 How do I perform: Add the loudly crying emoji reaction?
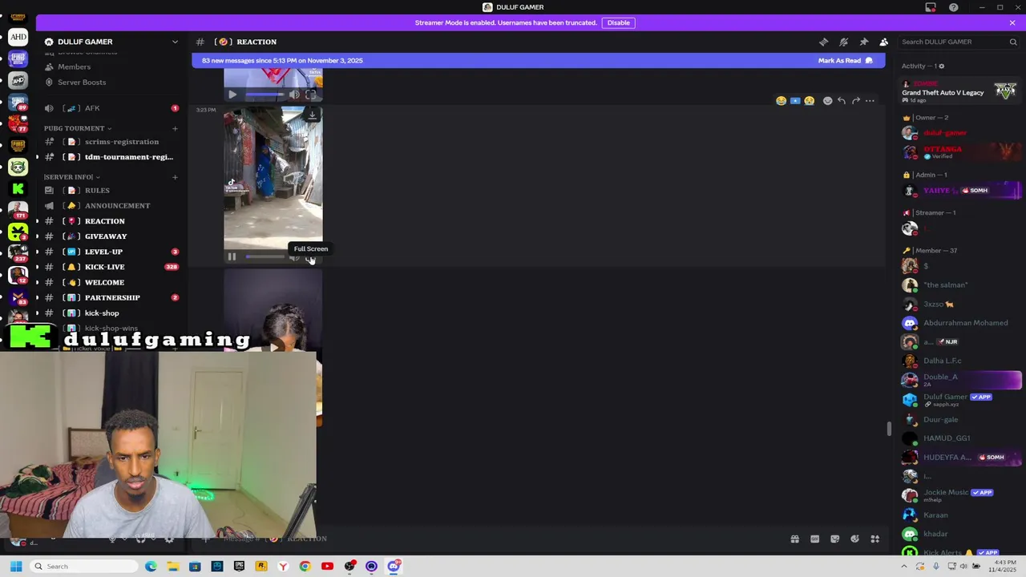tap(810, 101)
